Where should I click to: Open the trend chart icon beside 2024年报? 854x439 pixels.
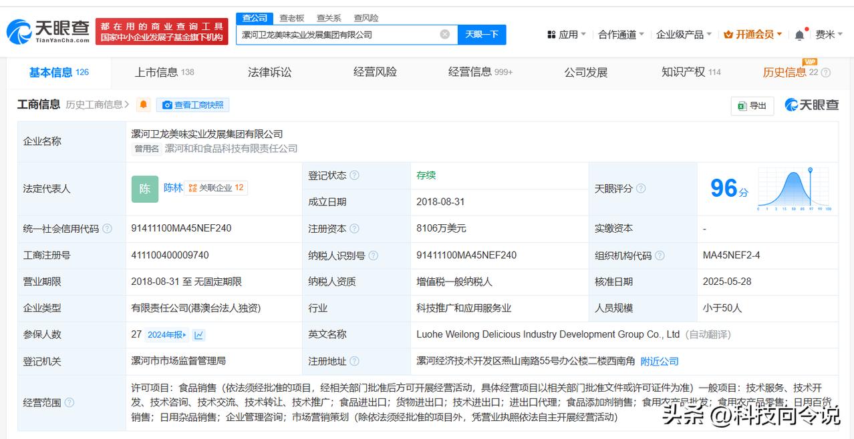pyautogui.click(x=199, y=335)
